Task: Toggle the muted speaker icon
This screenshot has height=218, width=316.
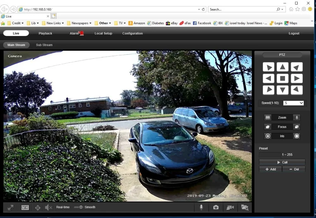Action: point(48,207)
